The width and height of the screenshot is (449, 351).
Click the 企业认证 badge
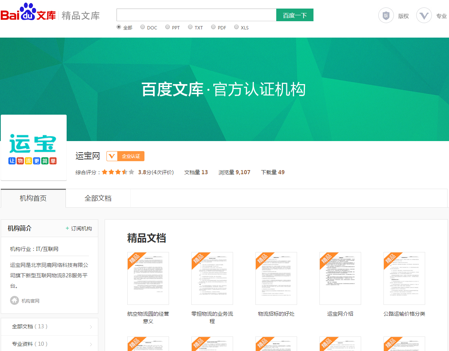[125, 156]
